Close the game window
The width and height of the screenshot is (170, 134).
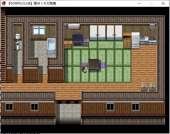(163, 3)
